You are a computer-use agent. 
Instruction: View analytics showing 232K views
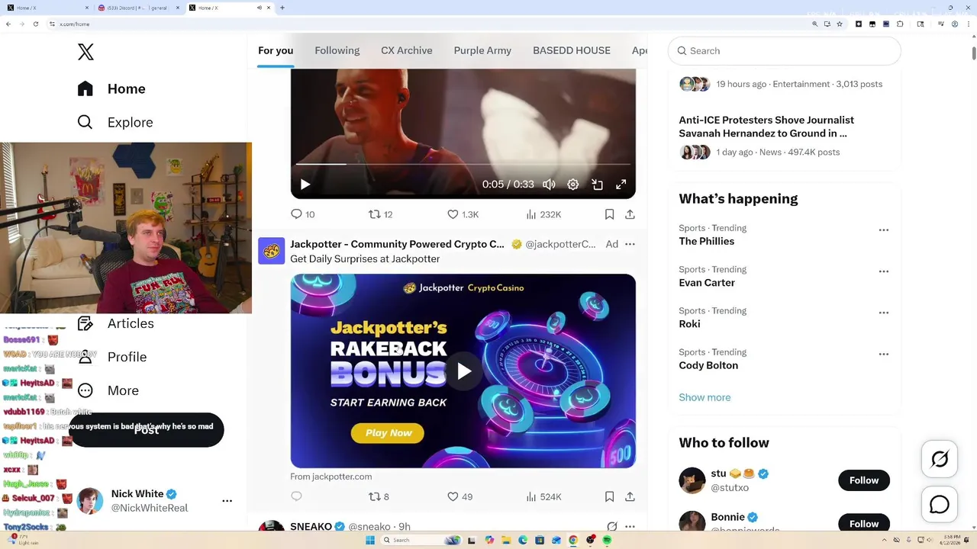coord(543,214)
